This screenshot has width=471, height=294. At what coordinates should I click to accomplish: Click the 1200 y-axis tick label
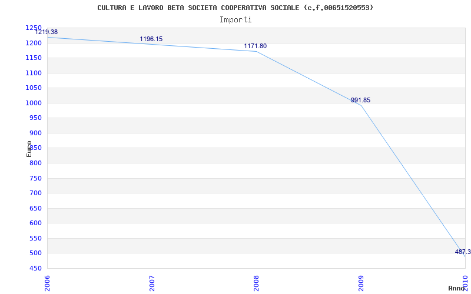(x=34, y=43)
